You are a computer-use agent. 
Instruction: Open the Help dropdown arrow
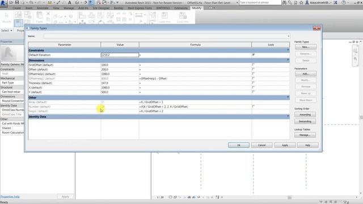[348, 2]
